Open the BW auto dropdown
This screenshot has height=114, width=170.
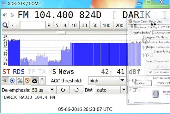tap(112, 90)
